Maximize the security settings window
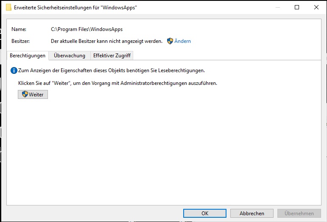This screenshot has height=222, width=327. point(297,7)
